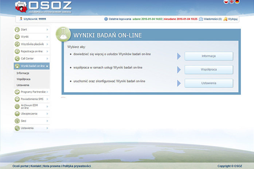Screen dimensions: 254x169
Task: Expand the Programy Partnerskie arrow
Action: click(47, 92)
